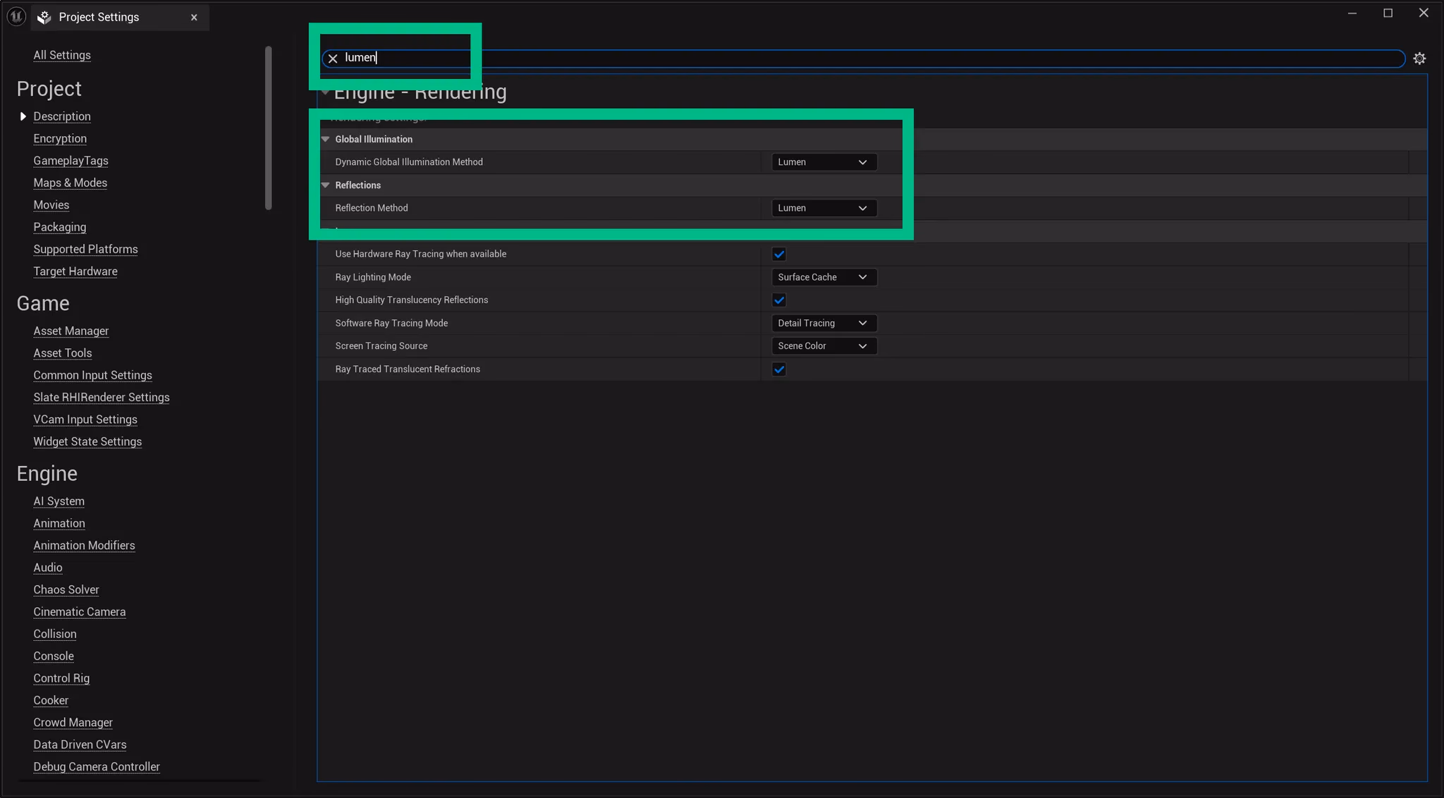Image resolution: width=1444 pixels, height=798 pixels.
Task: Open search settings via the gear icon
Action: coord(1419,58)
